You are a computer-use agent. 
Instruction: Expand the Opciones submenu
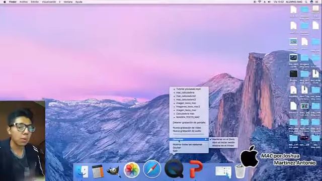[189, 139]
